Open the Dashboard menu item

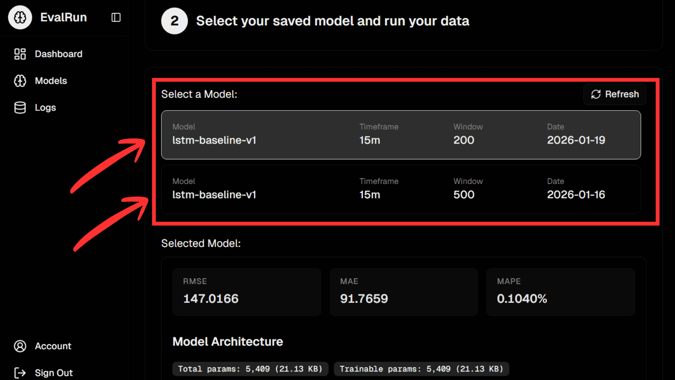click(58, 54)
